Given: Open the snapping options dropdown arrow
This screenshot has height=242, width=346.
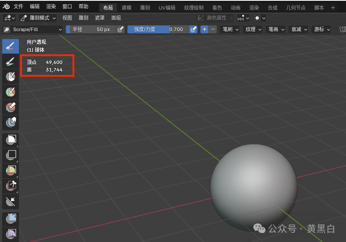Looking at the screenshot, I should pyautogui.click(x=248, y=18).
